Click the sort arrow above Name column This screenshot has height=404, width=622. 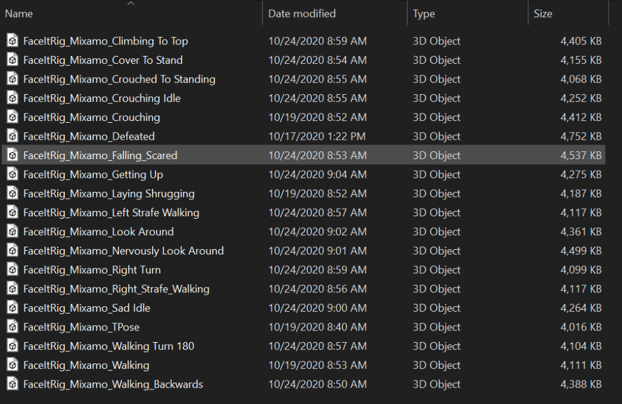[131, 4]
